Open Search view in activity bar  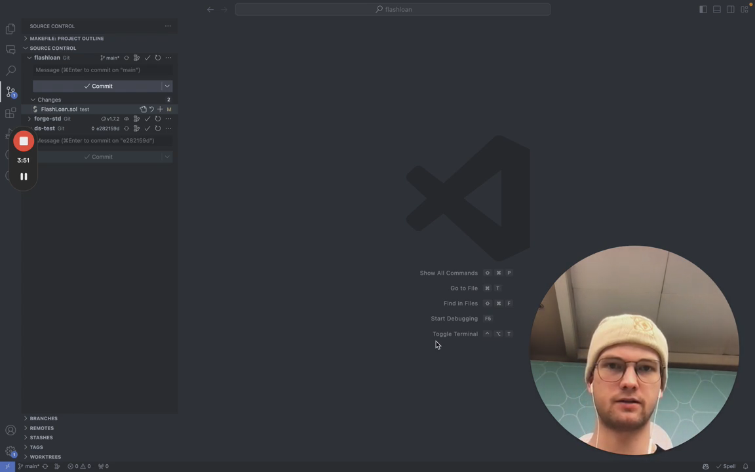tap(10, 71)
